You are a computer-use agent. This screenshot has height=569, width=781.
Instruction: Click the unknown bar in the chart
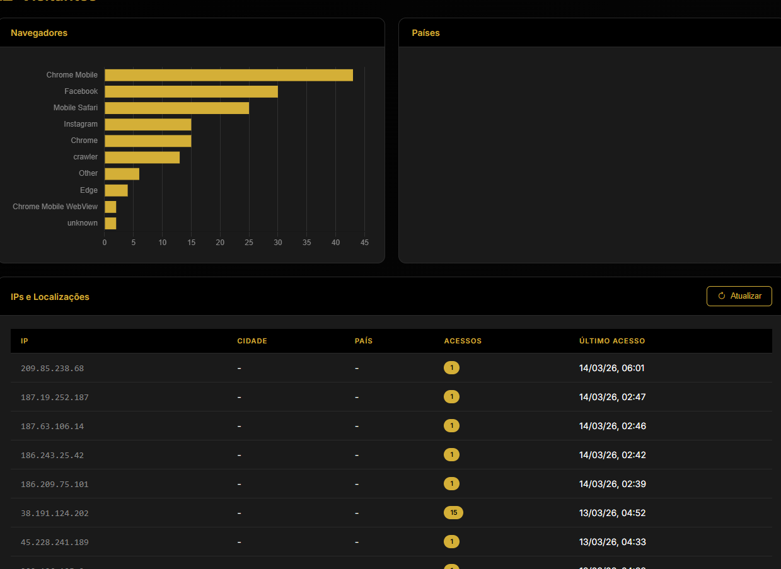[110, 222]
